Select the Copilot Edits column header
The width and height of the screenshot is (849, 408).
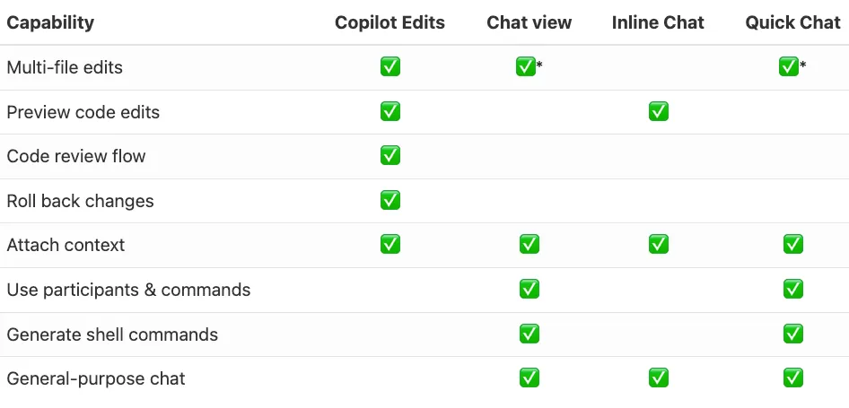coord(389,22)
